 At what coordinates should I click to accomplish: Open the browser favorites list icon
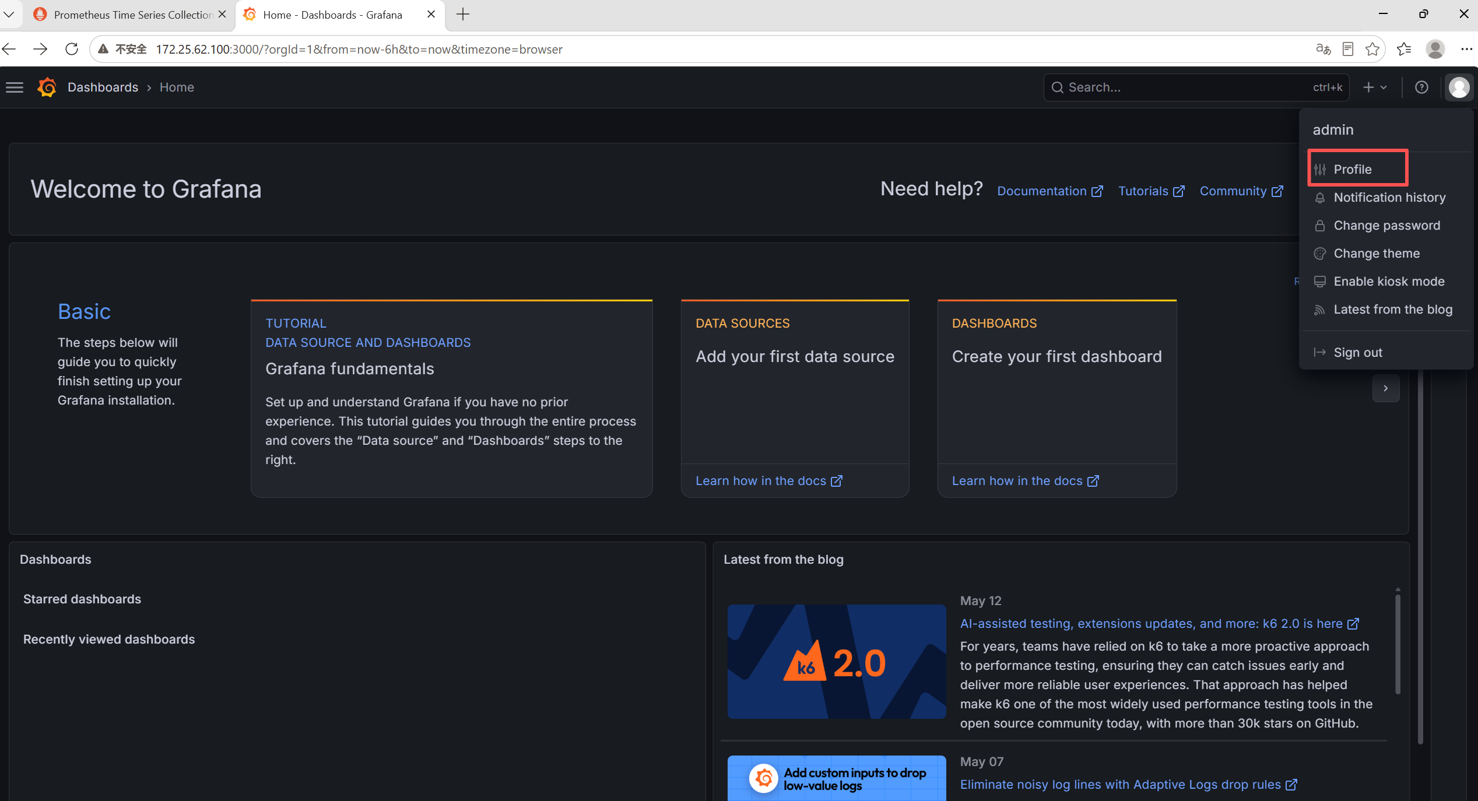[1404, 49]
